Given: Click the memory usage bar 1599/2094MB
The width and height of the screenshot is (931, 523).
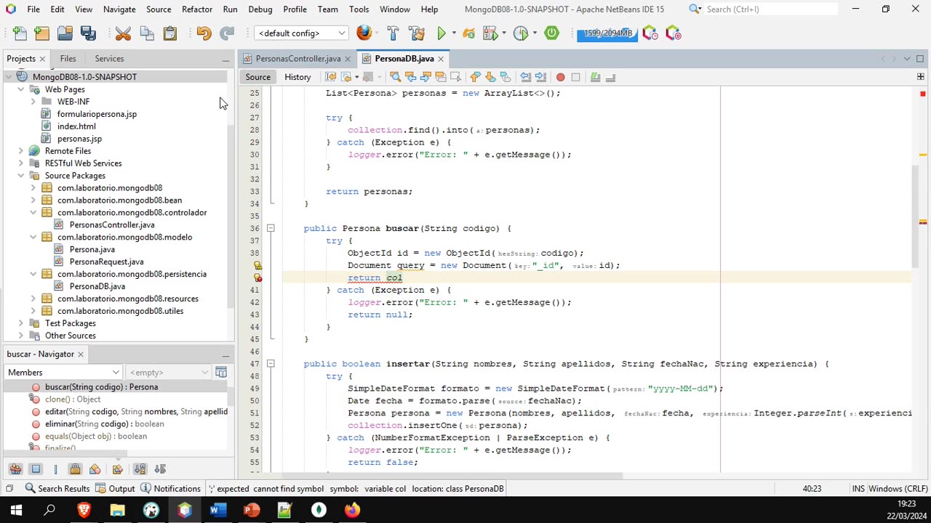Looking at the screenshot, I should click(607, 33).
